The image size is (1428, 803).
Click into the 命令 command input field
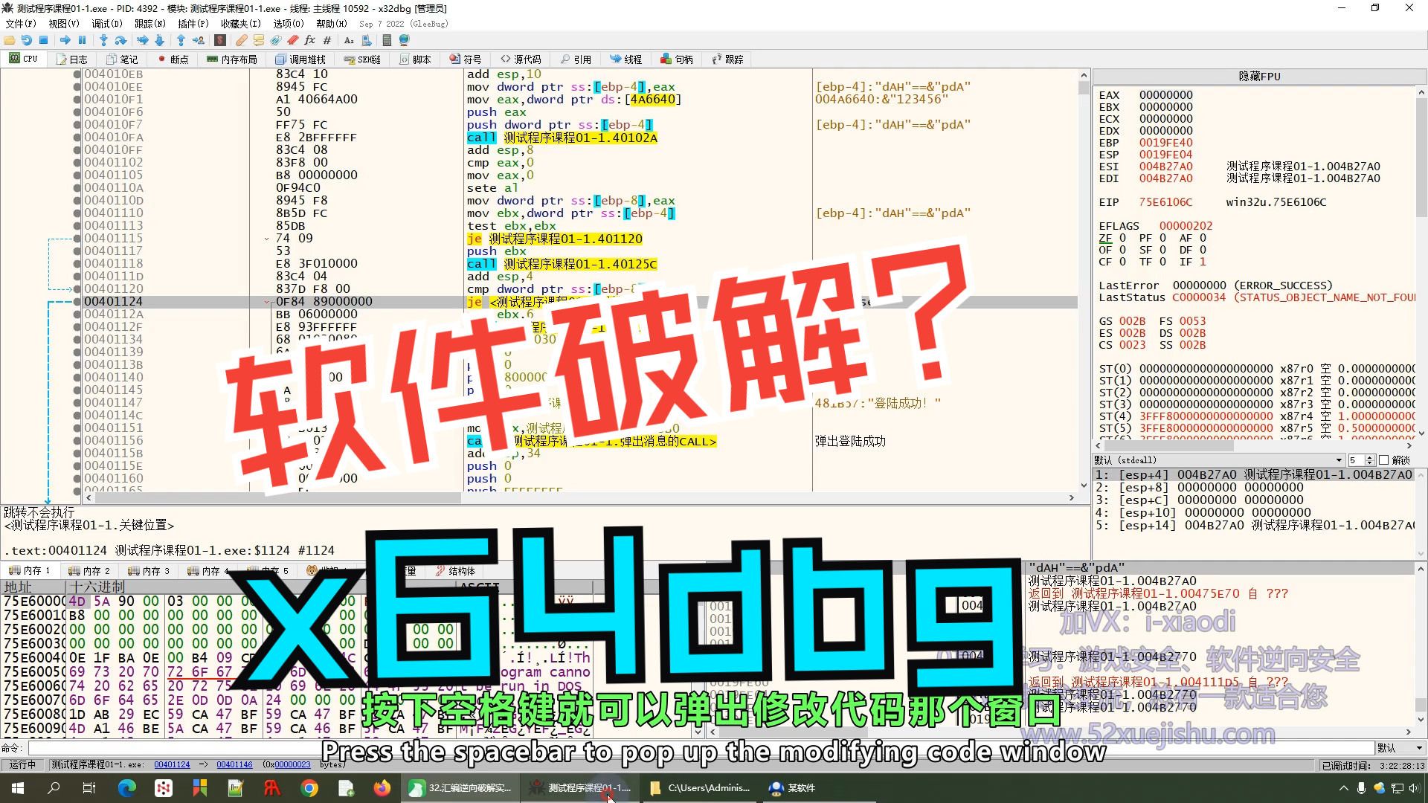point(699,748)
